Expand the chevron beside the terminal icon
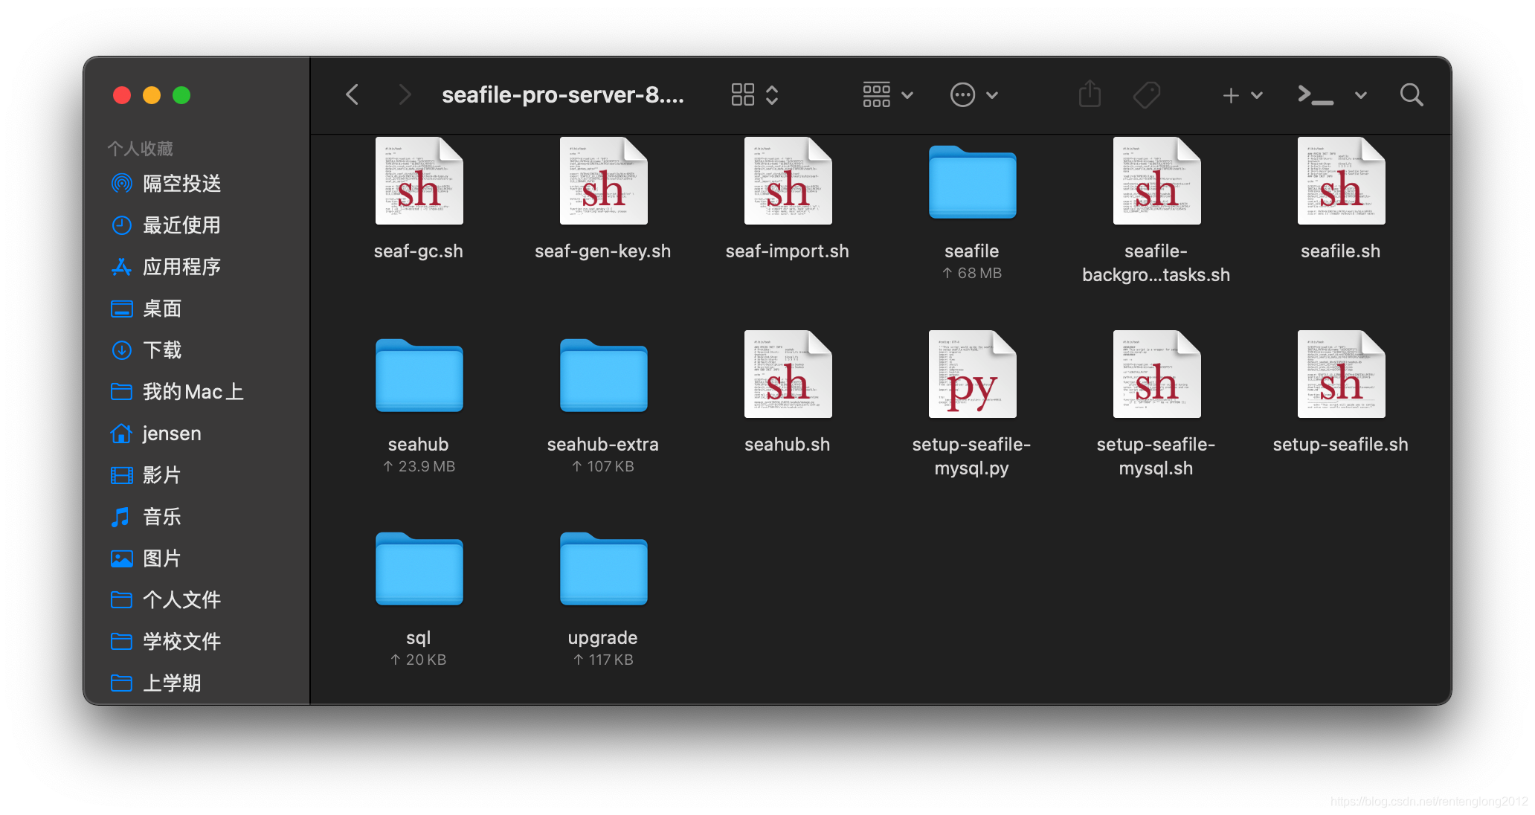The image size is (1535, 815). coord(1361,94)
